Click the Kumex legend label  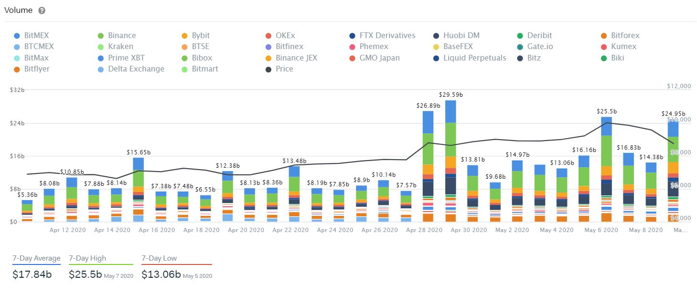tap(624, 47)
